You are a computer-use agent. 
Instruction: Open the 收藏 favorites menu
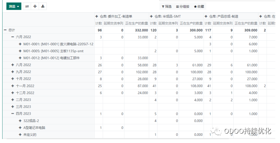point(199,6)
